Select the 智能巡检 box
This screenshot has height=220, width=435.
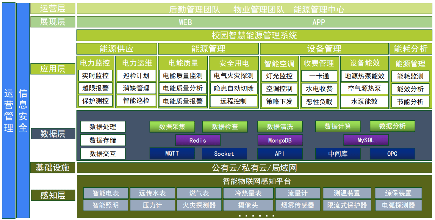tap(136, 101)
